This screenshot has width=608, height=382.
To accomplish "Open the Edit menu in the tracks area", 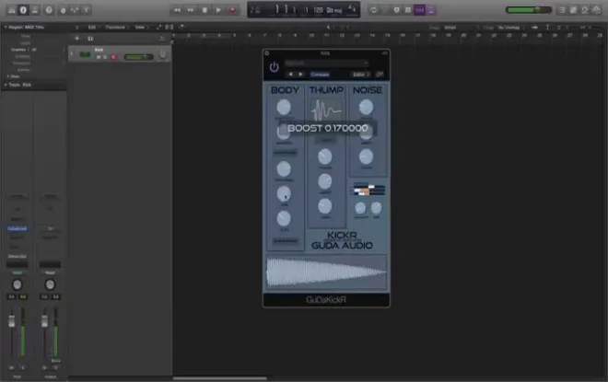I will pyautogui.click(x=92, y=27).
